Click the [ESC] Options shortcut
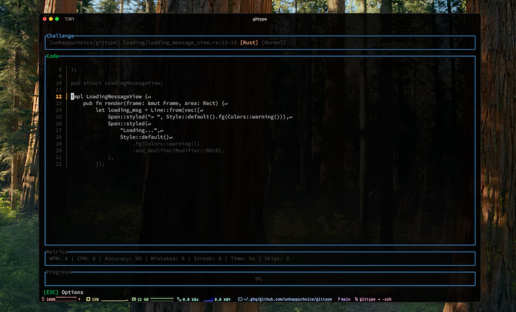This screenshot has width=516, height=312. [x=63, y=292]
